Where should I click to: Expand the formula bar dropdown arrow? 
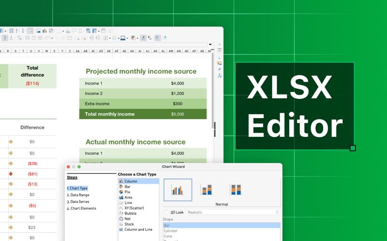[210, 44]
